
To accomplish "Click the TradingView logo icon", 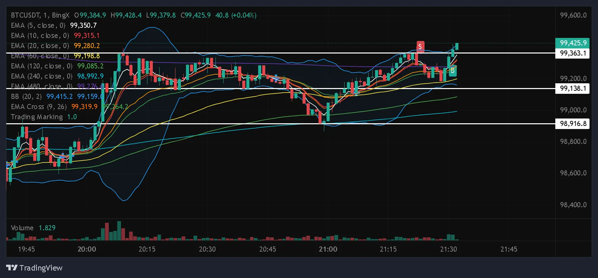I will pyautogui.click(x=12, y=268).
